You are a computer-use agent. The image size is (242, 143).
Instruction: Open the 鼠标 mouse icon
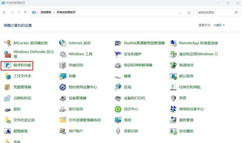pos(8,110)
